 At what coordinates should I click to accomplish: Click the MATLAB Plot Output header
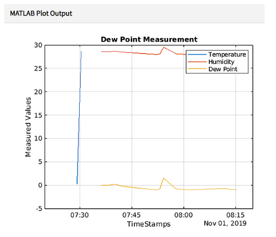tap(41, 14)
